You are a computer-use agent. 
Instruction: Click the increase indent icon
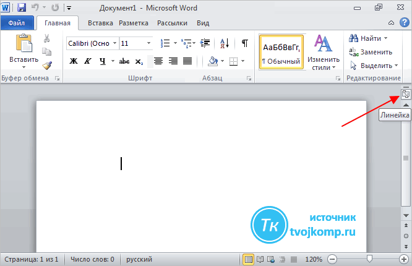click(205, 43)
